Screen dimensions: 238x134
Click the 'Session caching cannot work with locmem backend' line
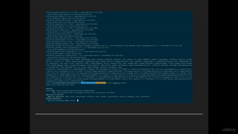(70, 91)
